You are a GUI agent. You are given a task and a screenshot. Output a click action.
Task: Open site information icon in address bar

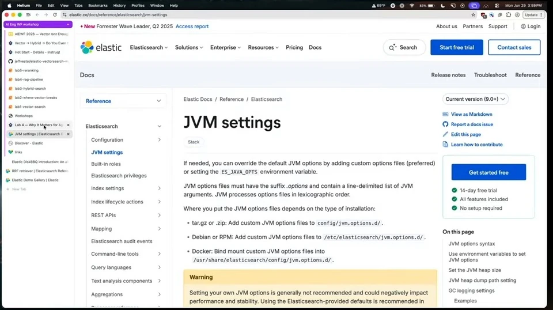[64, 15]
